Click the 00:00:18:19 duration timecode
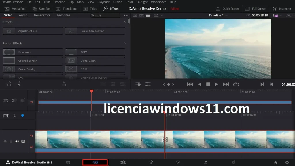 [260, 16]
